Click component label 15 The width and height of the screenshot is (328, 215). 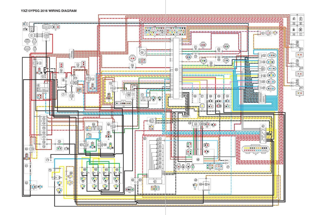coord(111,83)
